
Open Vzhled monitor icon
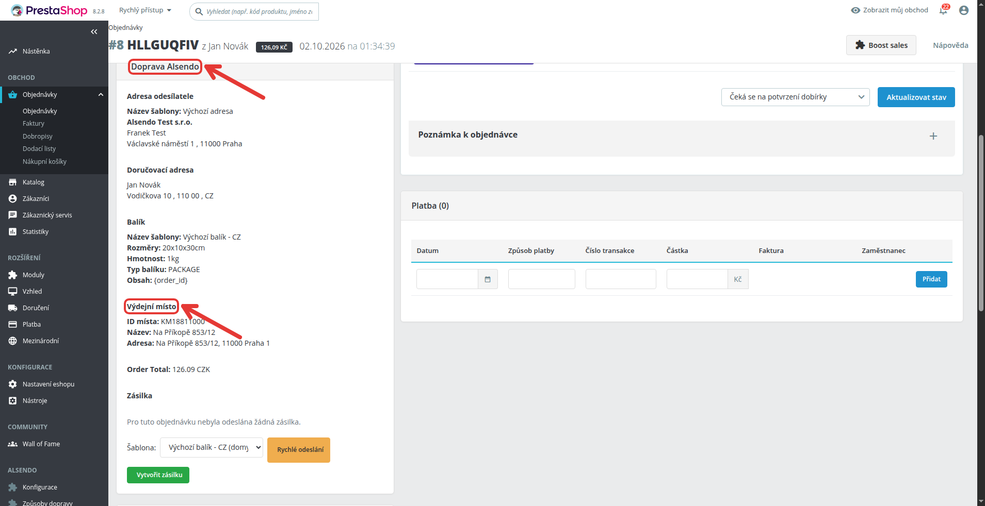12,292
